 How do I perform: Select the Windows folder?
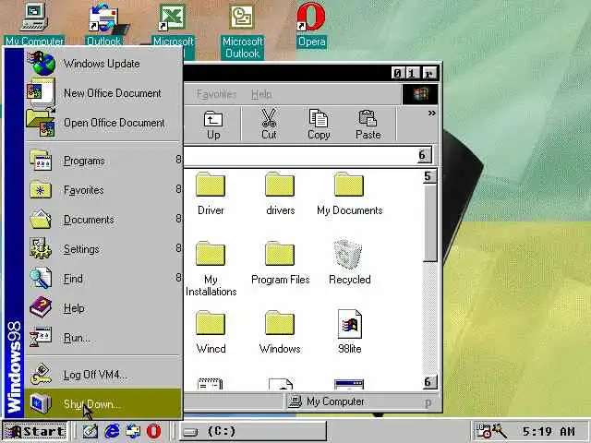tap(280, 332)
